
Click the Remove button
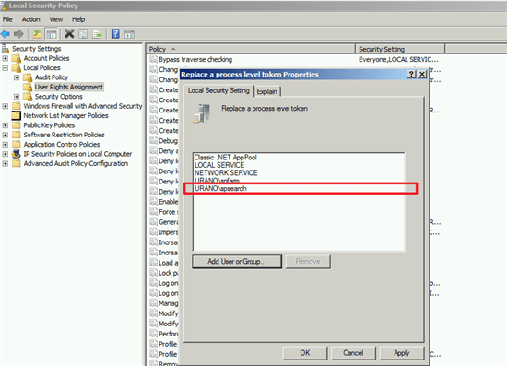point(308,261)
